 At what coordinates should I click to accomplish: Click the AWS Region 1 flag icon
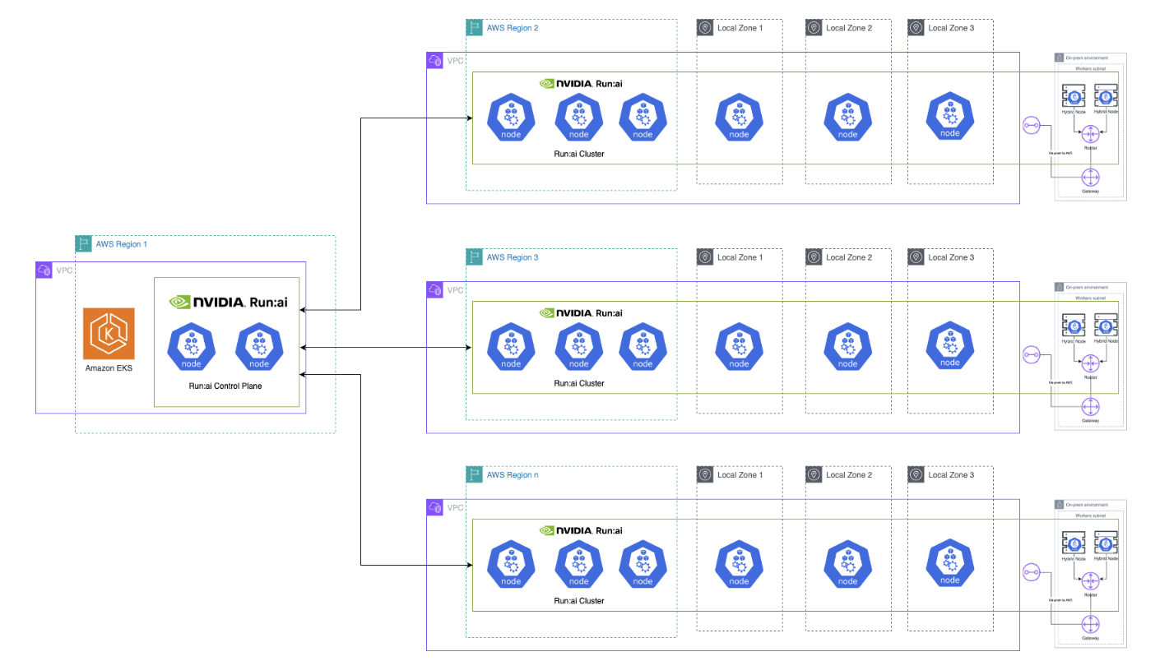click(83, 243)
